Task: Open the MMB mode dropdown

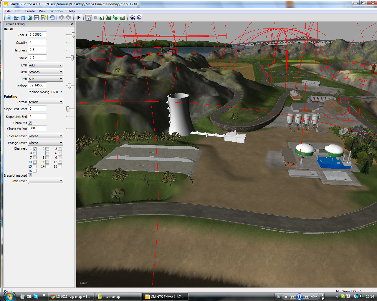Action: 46,72
